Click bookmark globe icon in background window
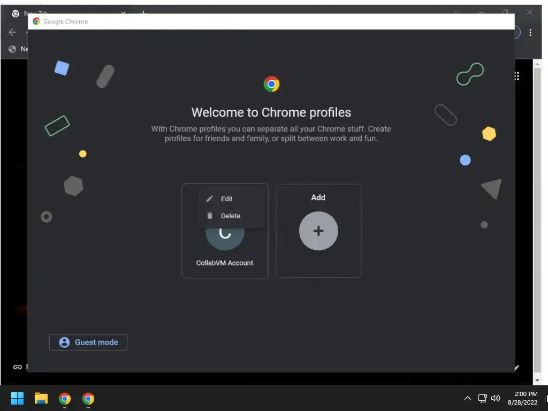The height and width of the screenshot is (411, 548). (x=12, y=49)
